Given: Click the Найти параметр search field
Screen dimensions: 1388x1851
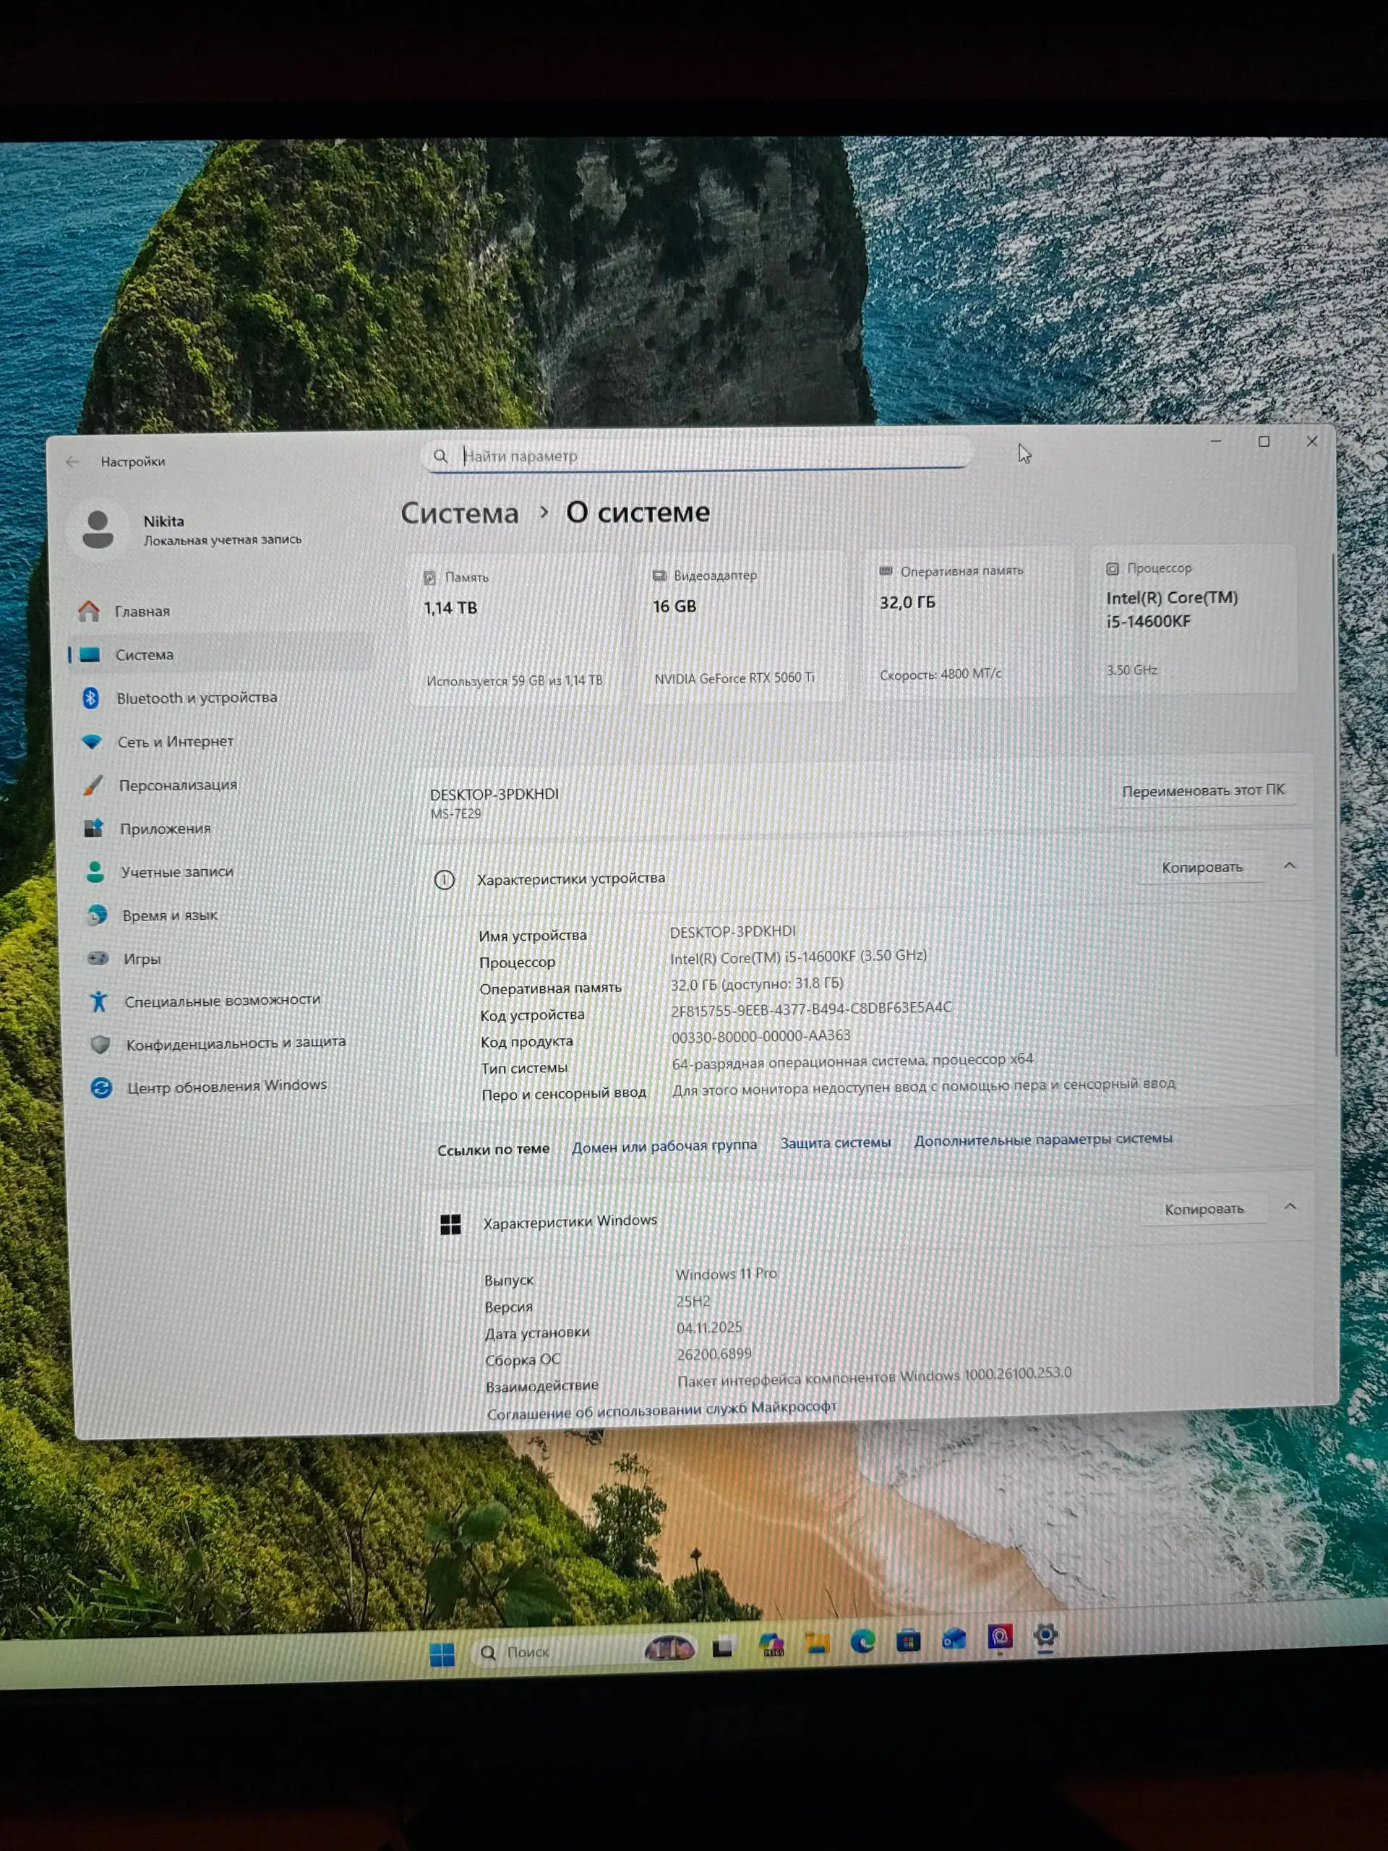Looking at the screenshot, I should coord(696,456).
